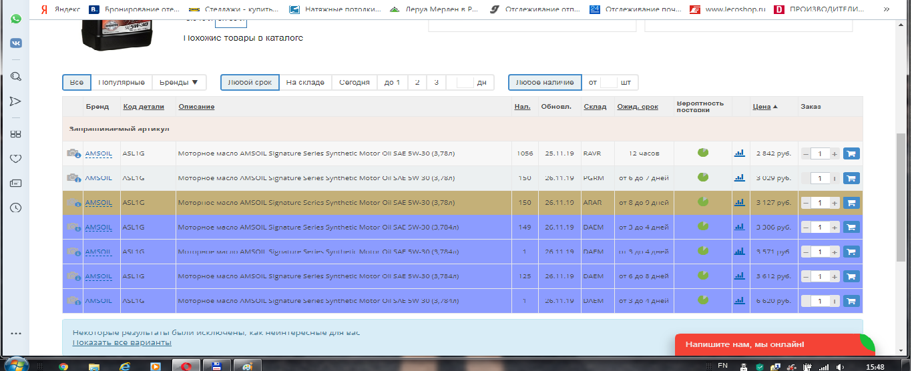Screen dimensions: 912x371
Task: Open VK messenger in the sidebar
Action: (x=15, y=43)
